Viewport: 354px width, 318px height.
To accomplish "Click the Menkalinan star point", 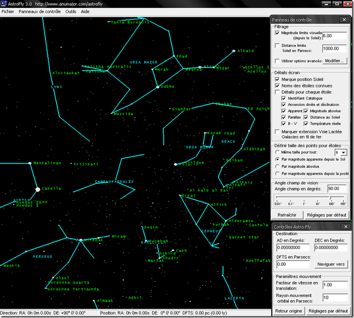I will (30, 163).
